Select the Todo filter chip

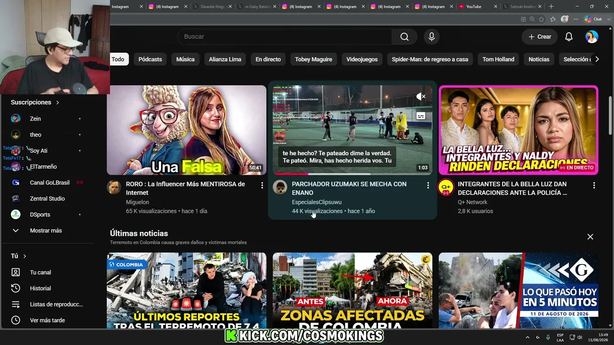tap(118, 59)
